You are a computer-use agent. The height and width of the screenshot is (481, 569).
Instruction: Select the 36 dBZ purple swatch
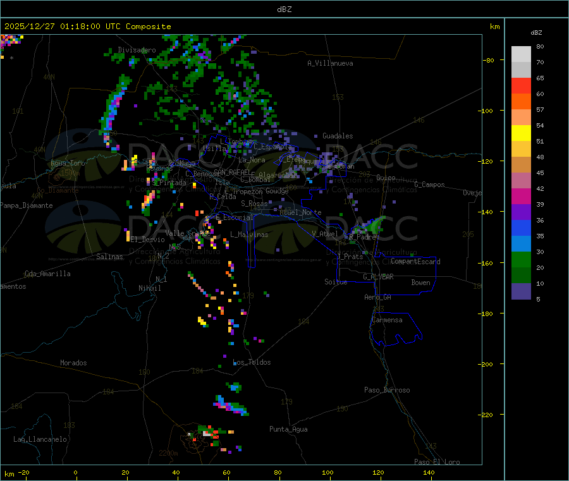pyautogui.click(x=521, y=212)
